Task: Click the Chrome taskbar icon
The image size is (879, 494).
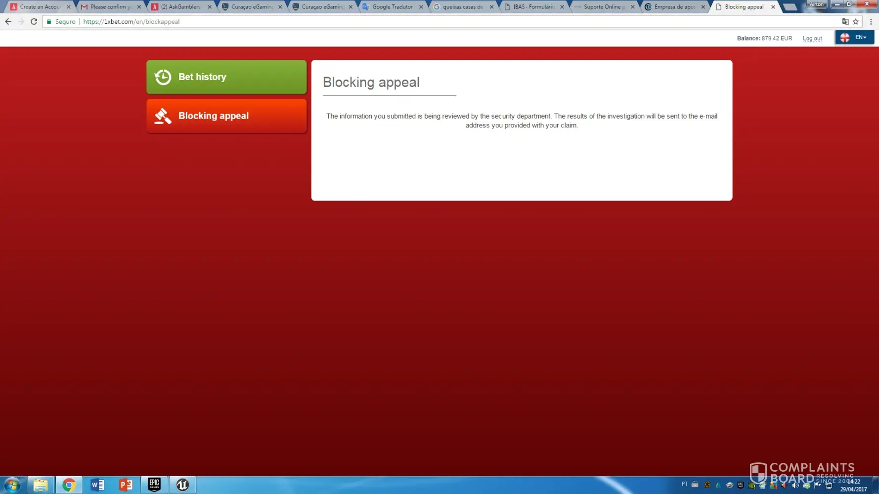Action: click(69, 485)
